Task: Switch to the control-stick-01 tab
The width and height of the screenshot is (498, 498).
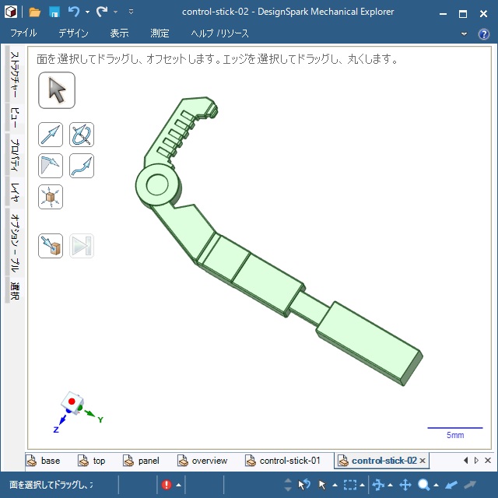Action: 289,461
